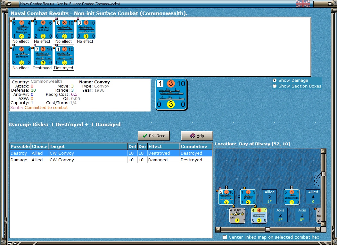Screen dimensions: 337x245
Task: Click the map vertical scrollbar up arrow
Action: pyautogui.click(x=323, y=151)
